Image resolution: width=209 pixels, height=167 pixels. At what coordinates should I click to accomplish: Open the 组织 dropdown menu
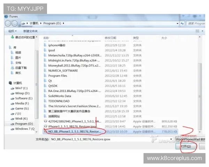pyautogui.click(x=12, y=31)
